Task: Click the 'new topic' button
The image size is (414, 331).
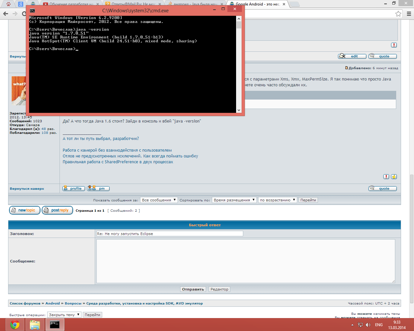Action: [25, 210]
